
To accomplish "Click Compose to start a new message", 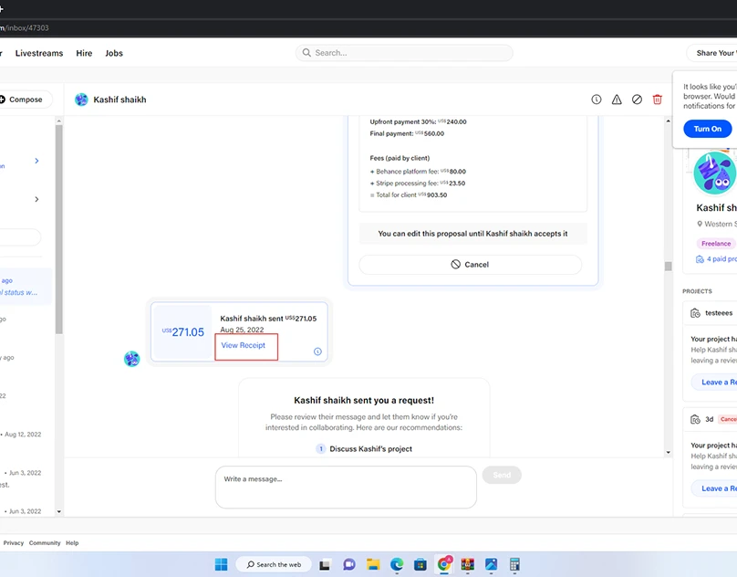I will (25, 100).
